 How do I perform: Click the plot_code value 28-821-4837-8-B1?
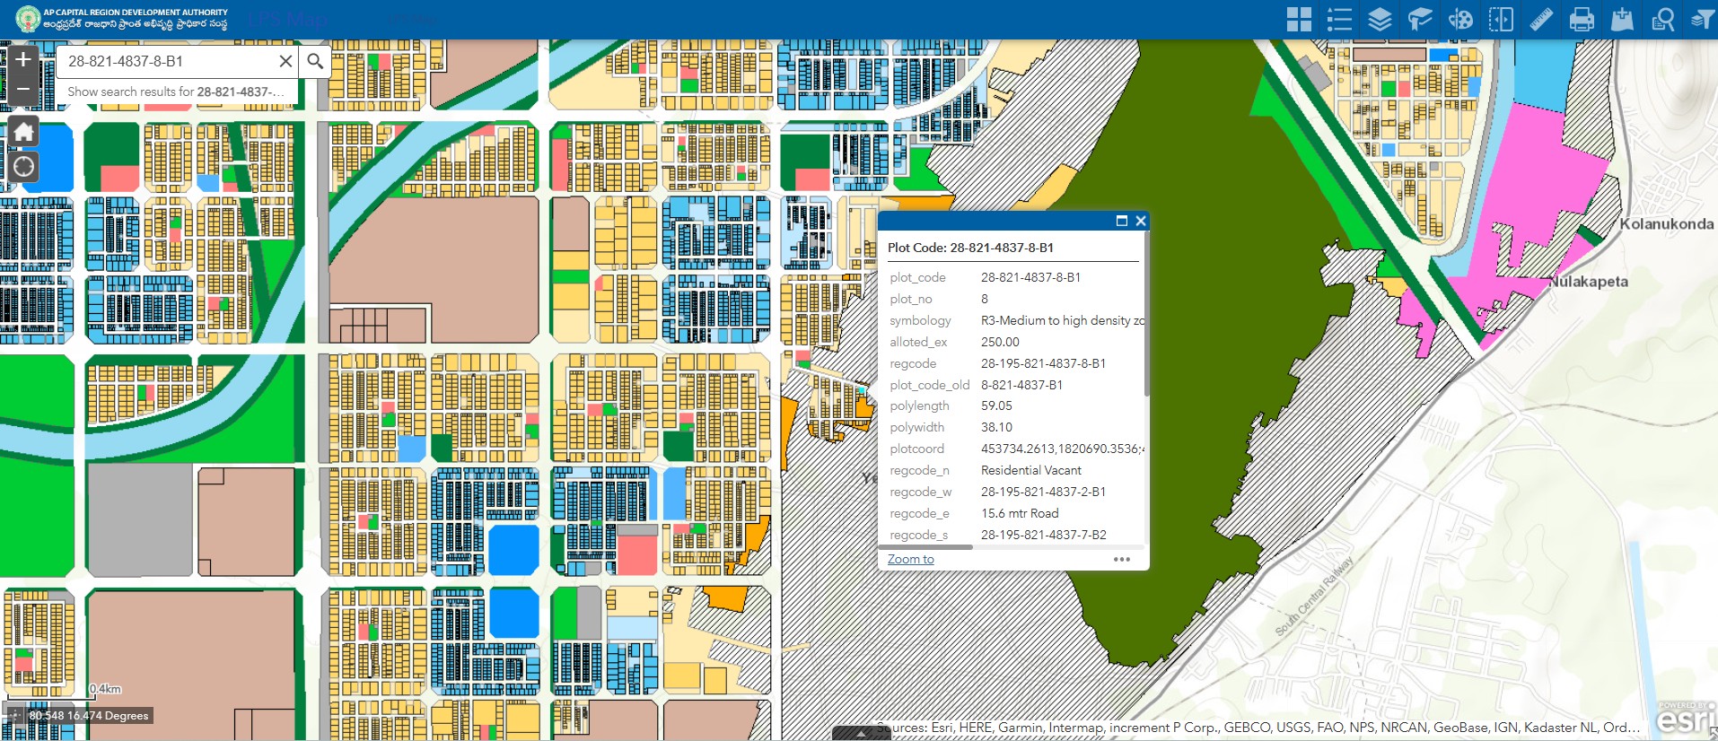pyautogui.click(x=1030, y=277)
